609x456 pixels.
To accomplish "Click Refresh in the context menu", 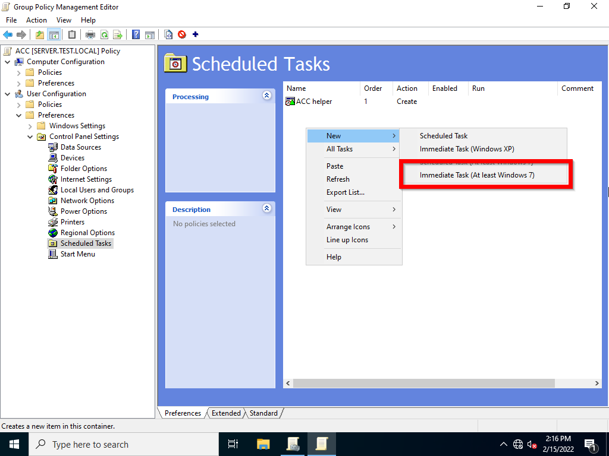I will (x=354, y=179).
